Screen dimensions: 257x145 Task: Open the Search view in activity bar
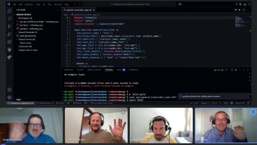coord(9,19)
